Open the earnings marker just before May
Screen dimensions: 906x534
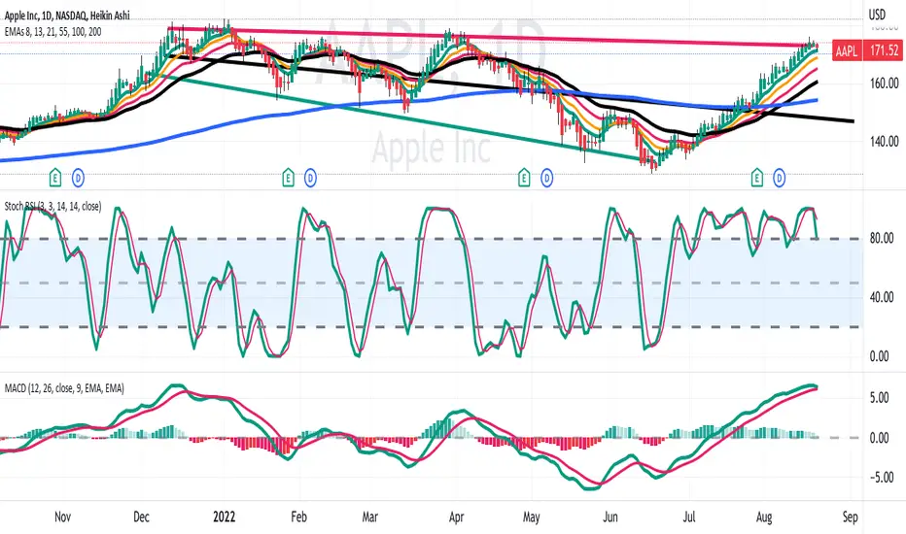[524, 179]
